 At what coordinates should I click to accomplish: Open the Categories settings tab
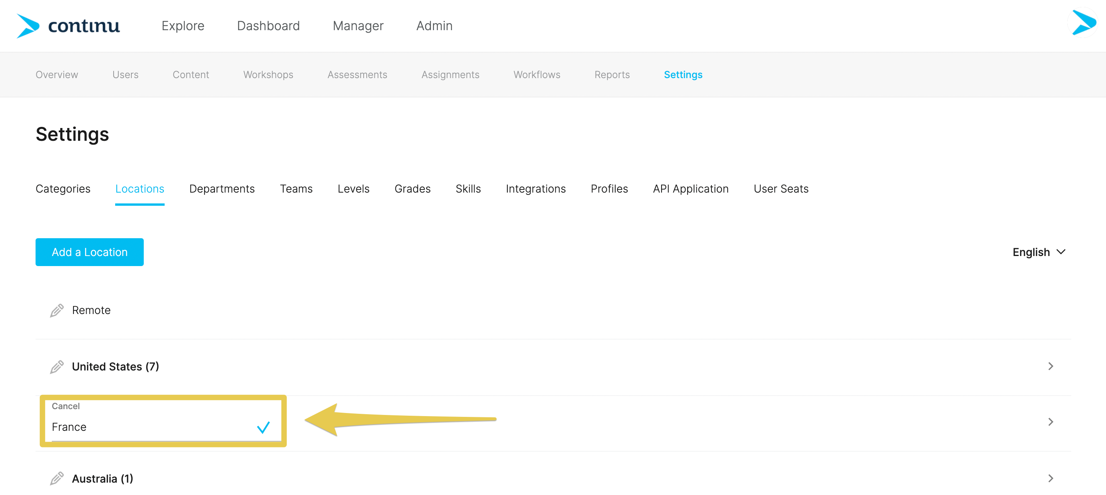63,189
